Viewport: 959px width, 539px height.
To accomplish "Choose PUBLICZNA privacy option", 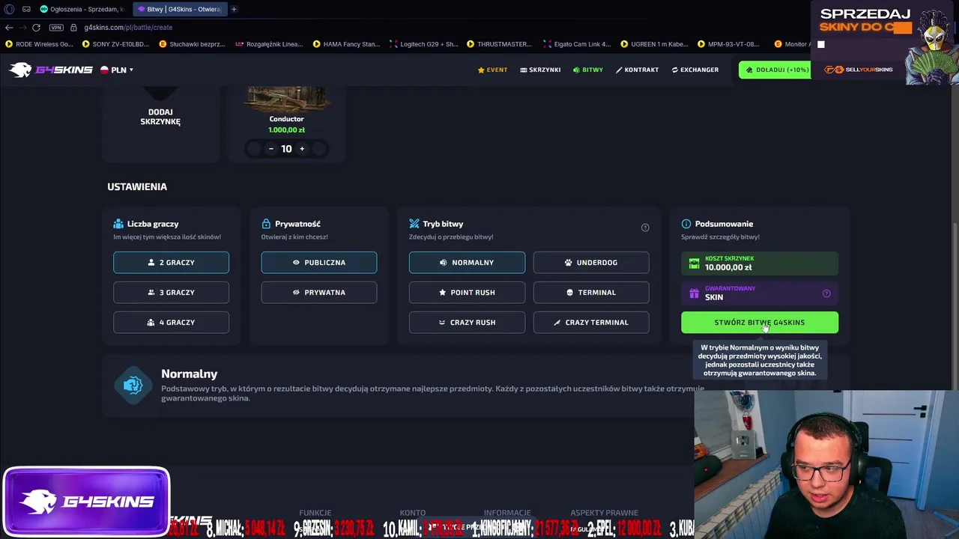I will [319, 263].
